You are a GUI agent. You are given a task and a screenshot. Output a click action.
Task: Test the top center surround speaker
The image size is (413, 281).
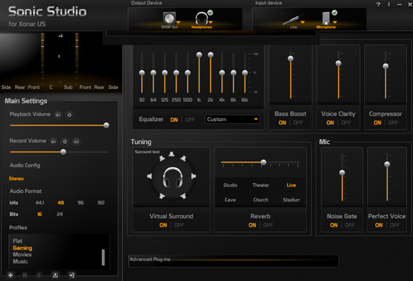(171, 154)
